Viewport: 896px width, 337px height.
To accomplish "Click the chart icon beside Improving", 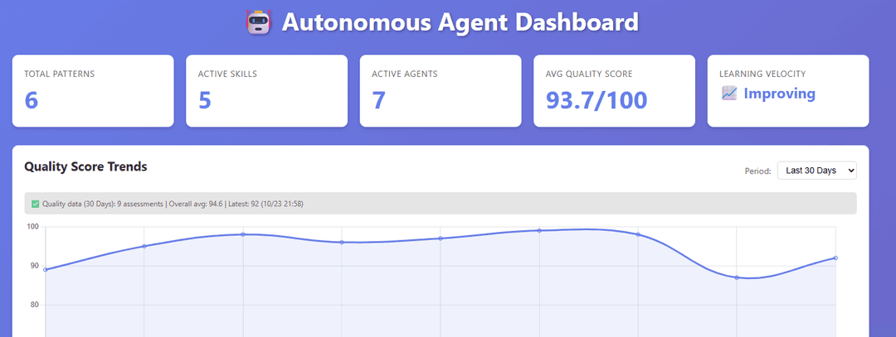I will pos(729,93).
